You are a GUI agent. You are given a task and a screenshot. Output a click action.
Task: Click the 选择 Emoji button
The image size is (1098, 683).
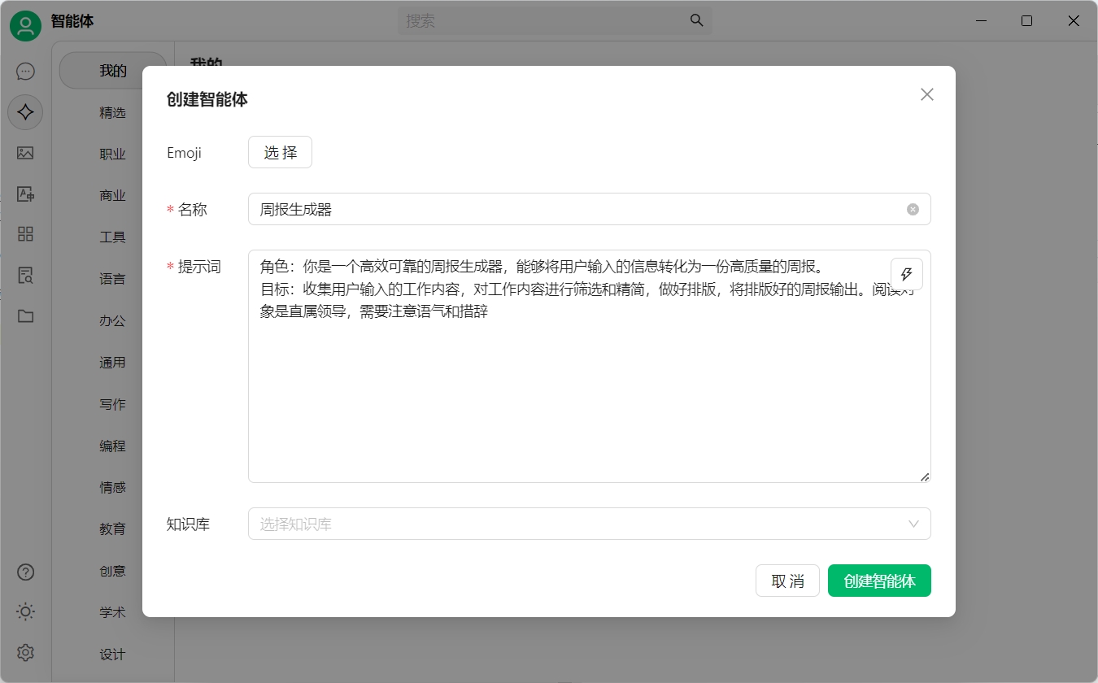(280, 152)
